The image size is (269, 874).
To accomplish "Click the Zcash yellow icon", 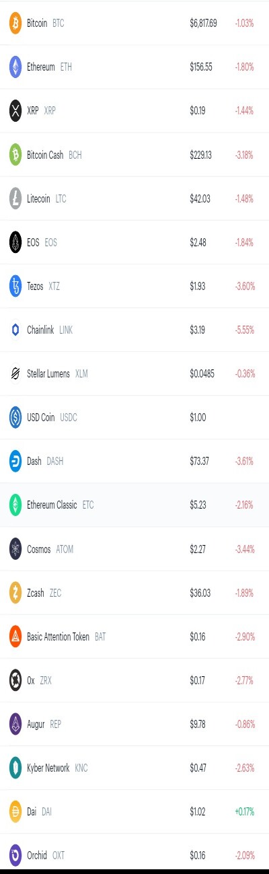I will pos(15,593).
